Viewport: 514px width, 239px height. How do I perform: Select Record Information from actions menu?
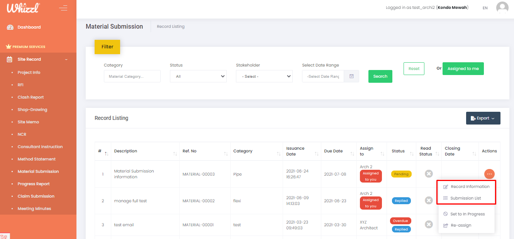(x=470, y=187)
